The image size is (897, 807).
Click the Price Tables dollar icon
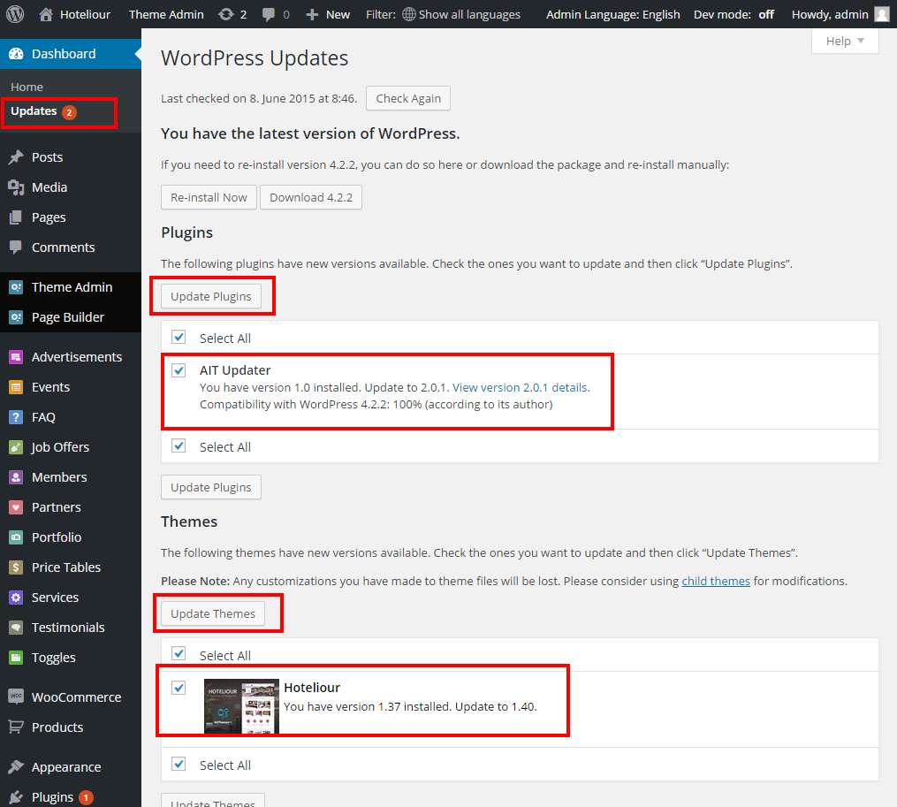click(x=16, y=567)
